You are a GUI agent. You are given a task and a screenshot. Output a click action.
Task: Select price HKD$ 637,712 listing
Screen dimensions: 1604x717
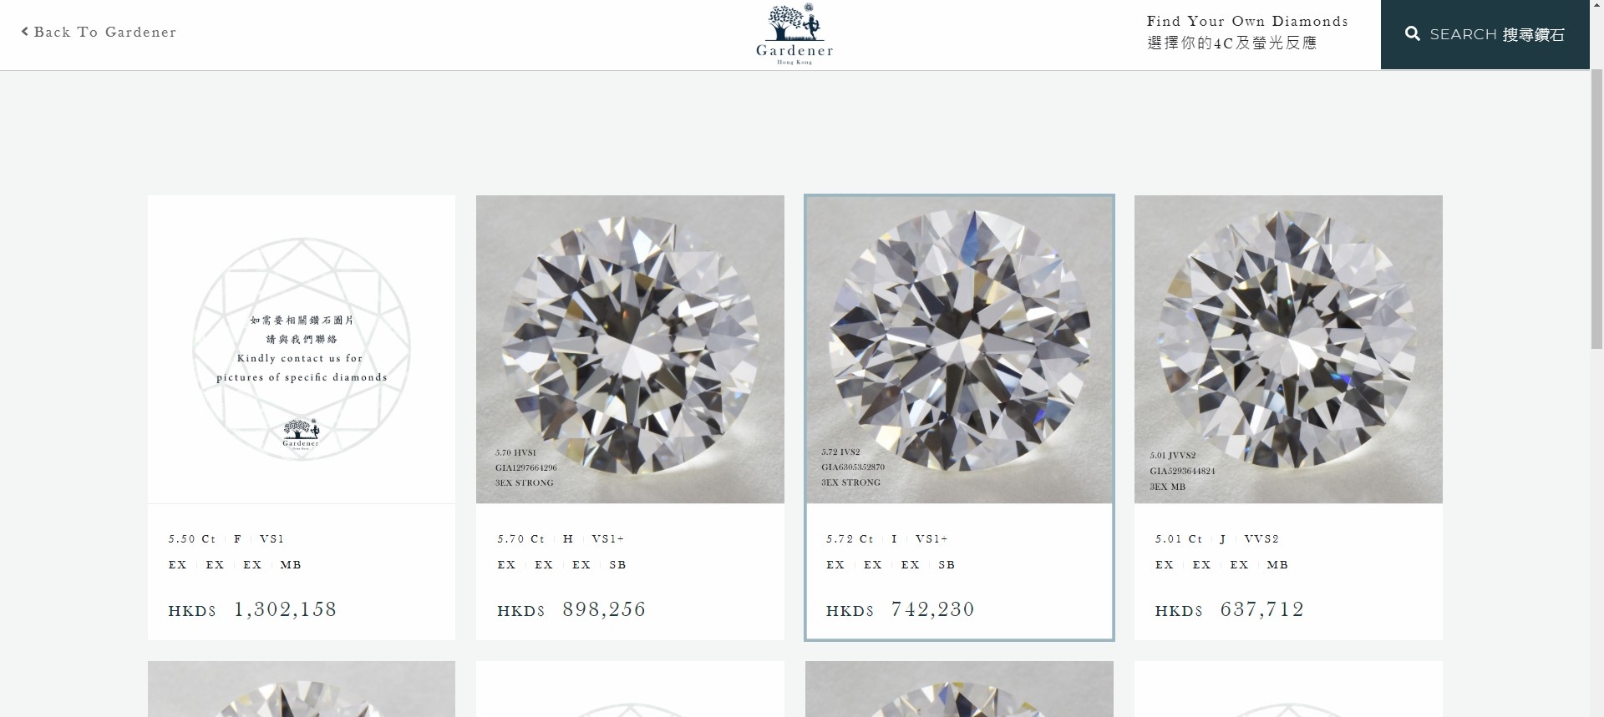click(1230, 610)
